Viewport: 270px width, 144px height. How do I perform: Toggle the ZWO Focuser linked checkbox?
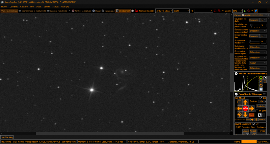[x=253, y=124]
